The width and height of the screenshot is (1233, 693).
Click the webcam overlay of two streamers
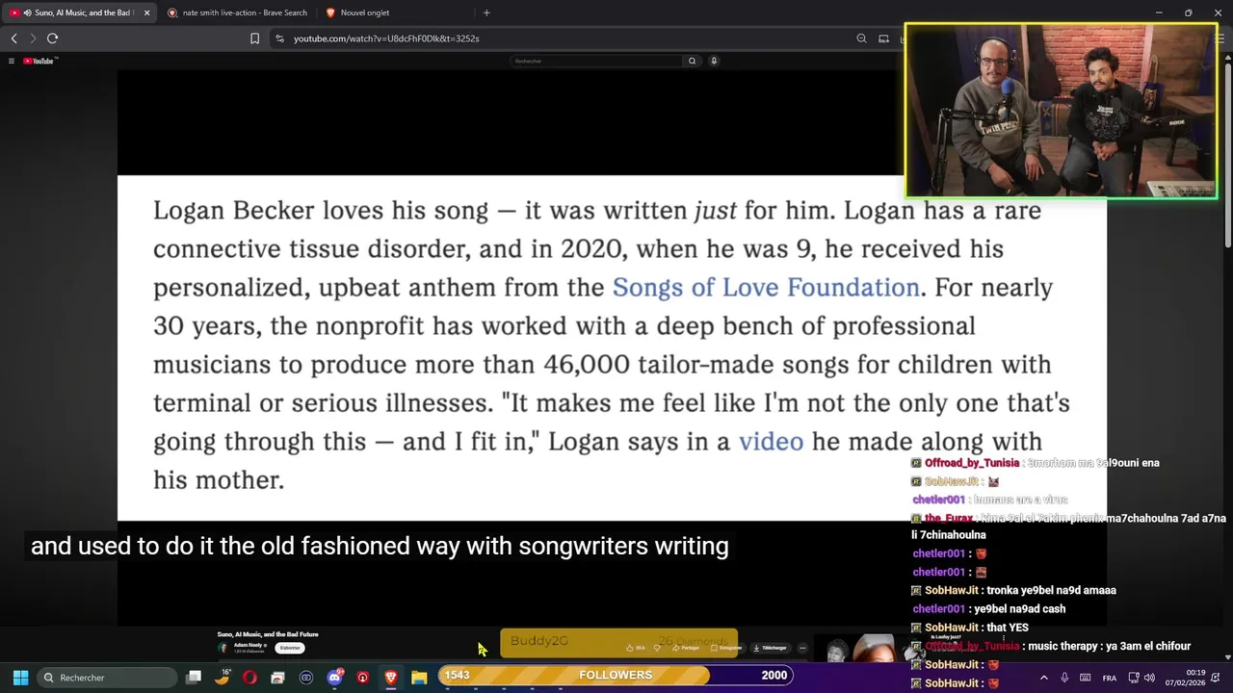1061,111
